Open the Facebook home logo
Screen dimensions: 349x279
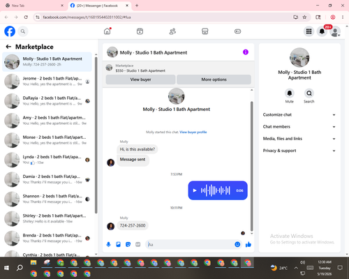[x=10, y=31]
